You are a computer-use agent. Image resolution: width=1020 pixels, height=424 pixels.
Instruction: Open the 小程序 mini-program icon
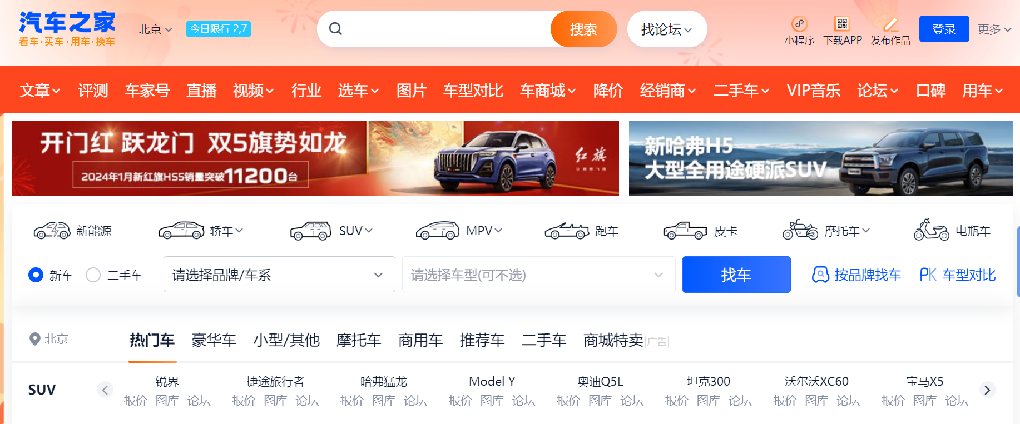(x=799, y=24)
